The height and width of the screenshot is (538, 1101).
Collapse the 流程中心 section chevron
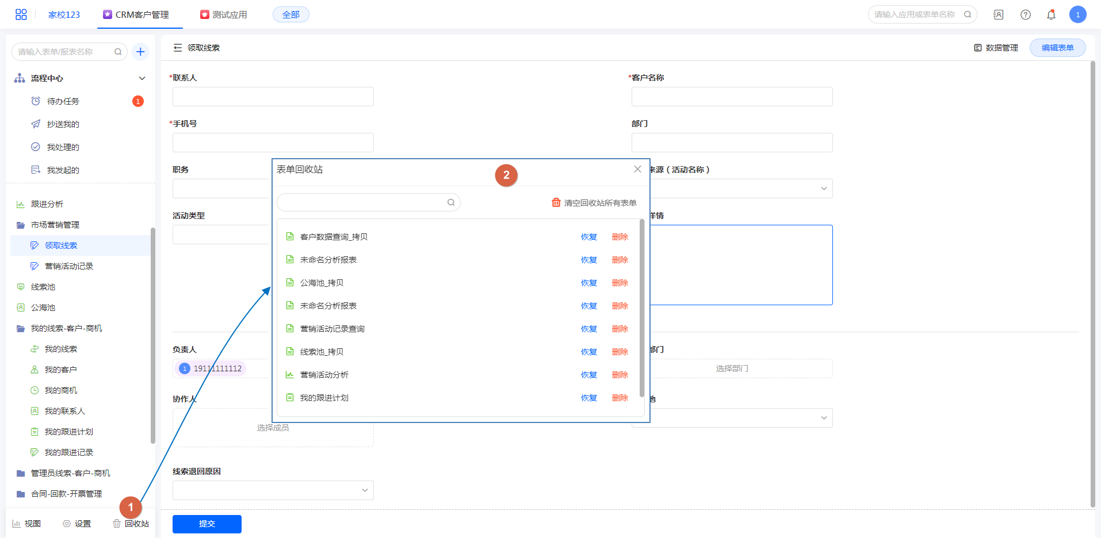pyautogui.click(x=142, y=78)
